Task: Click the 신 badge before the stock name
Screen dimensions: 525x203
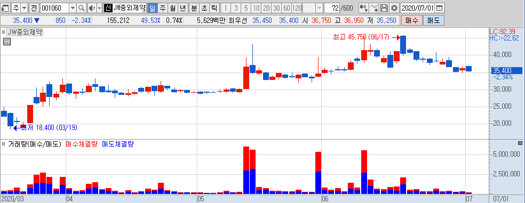Action: [108, 7]
